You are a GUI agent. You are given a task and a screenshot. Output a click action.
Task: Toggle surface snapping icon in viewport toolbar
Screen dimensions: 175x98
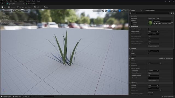[x=106, y=11]
